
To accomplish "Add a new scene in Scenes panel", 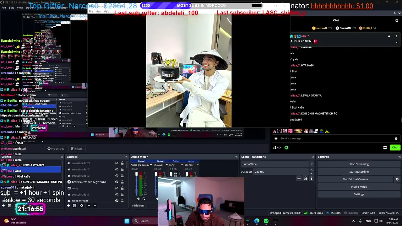I will click(x=3, y=206).
